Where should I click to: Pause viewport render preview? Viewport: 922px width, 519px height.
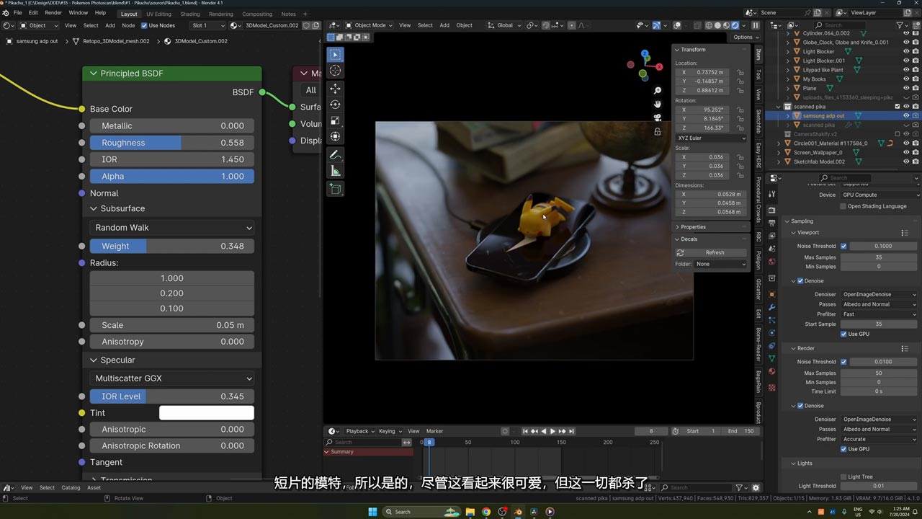click(x=755, y=25)
